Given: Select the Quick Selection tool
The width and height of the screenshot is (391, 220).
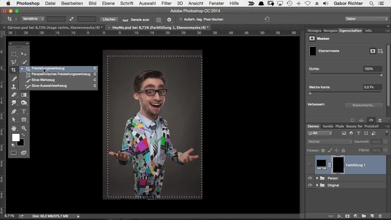Looking at the screenshot, I should tap(24, 62).
